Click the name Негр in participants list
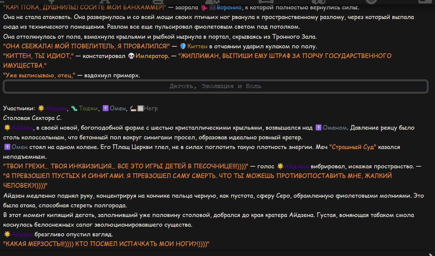Image resolution: width=435 pixels, height=256 pixels. 151,108
